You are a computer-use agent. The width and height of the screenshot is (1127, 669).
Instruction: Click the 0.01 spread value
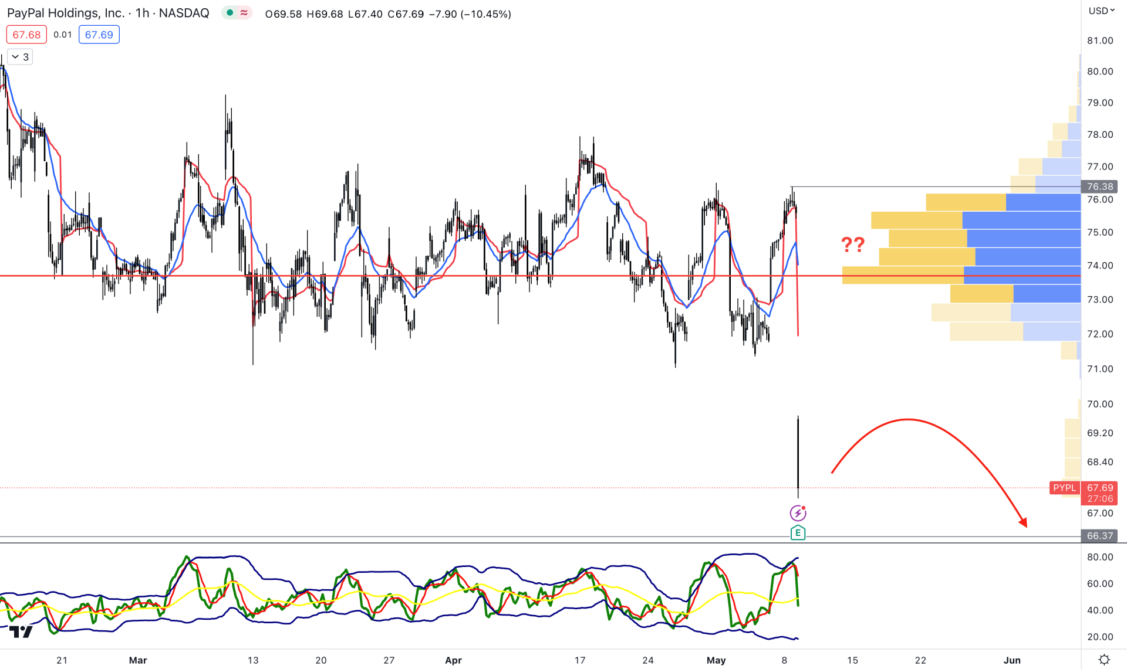point(63,35)
